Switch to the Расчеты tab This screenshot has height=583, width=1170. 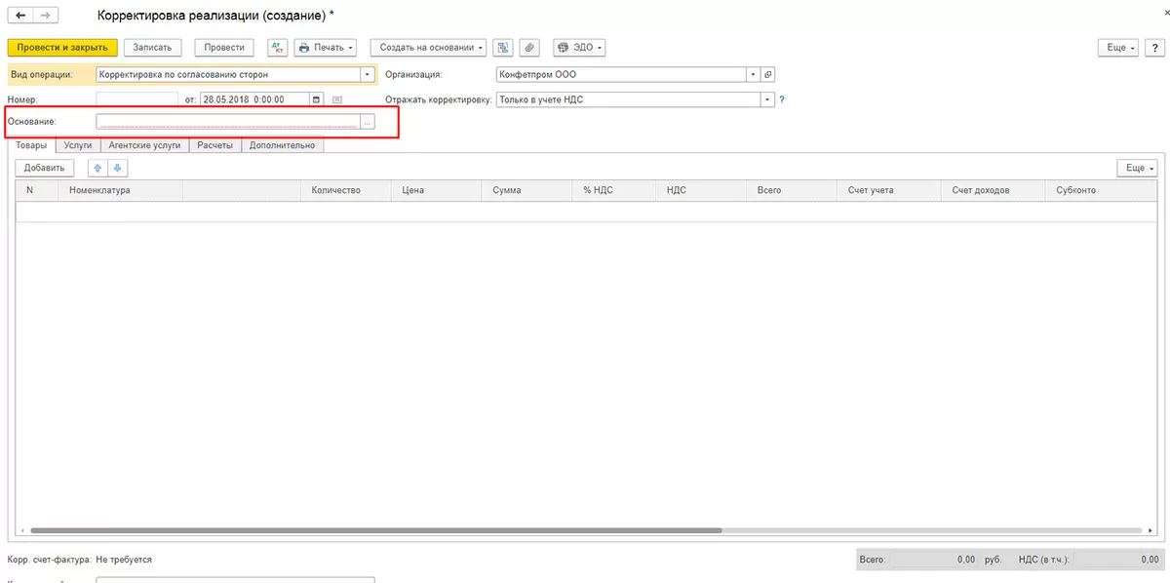[x=214, y=145]
